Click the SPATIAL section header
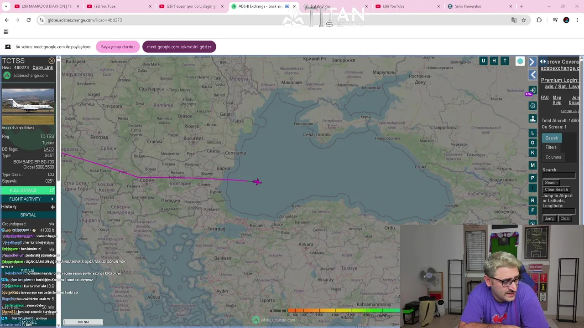584x328 pixels. (28, 215)
